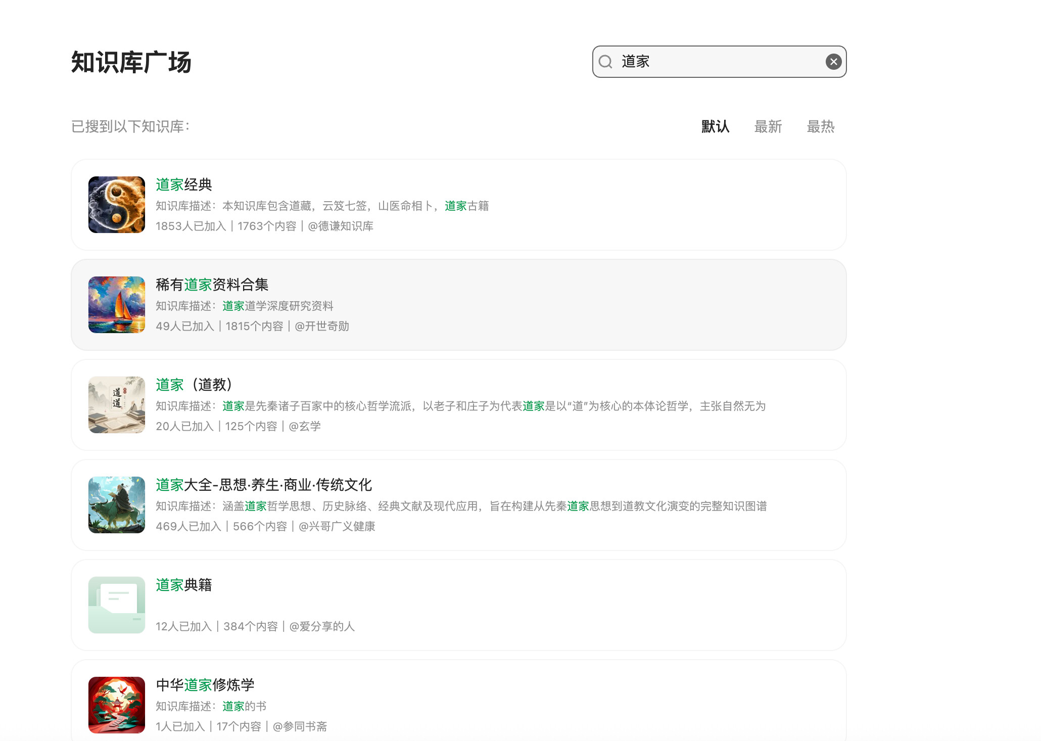Image resolution: width=1041 pixels, height=741 pixels.
Task: Open 道家大全-思想·养生·商业·传统文化 title
Action: [264, 485]
